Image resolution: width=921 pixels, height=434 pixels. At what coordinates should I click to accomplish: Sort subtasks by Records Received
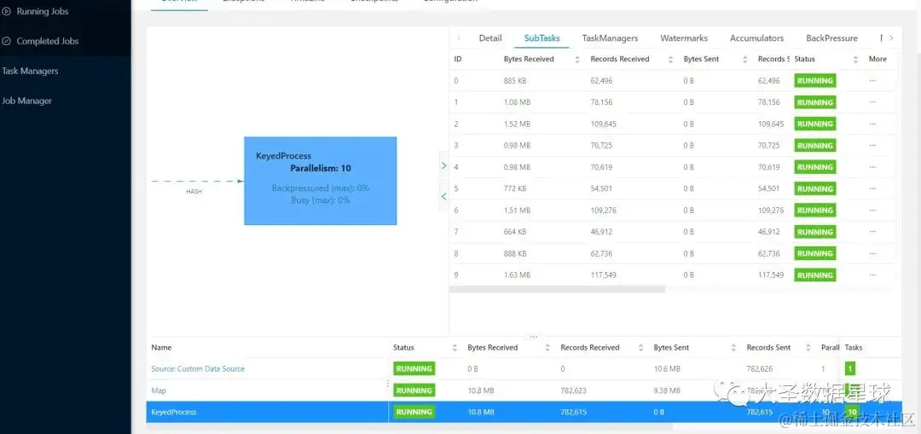click(670, 60)
